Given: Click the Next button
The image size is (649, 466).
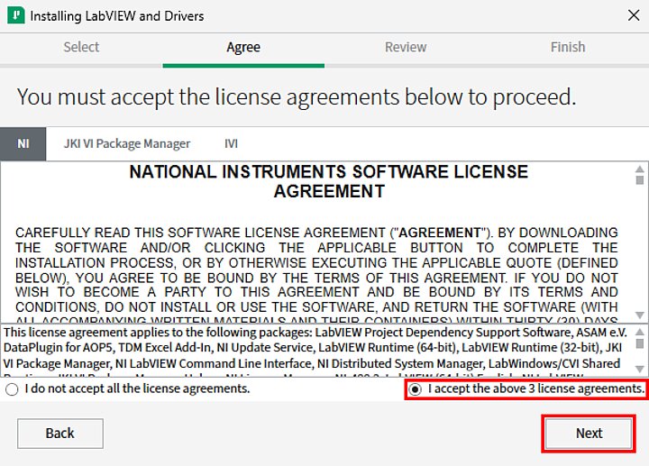Looking at the screenshot, I should [589, 434].
